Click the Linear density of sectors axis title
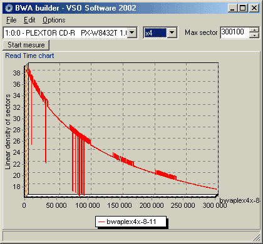263x244 pixels. pos(8,132)
